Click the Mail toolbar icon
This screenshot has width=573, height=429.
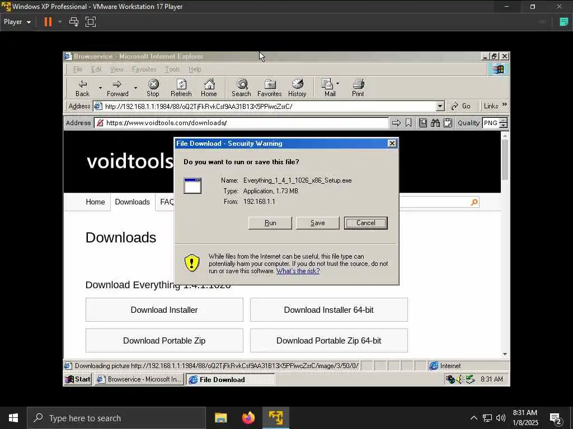(327, 84)
